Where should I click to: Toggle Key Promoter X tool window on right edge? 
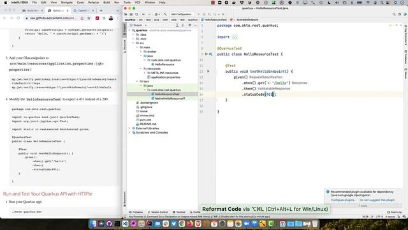(x=405, y=35)
